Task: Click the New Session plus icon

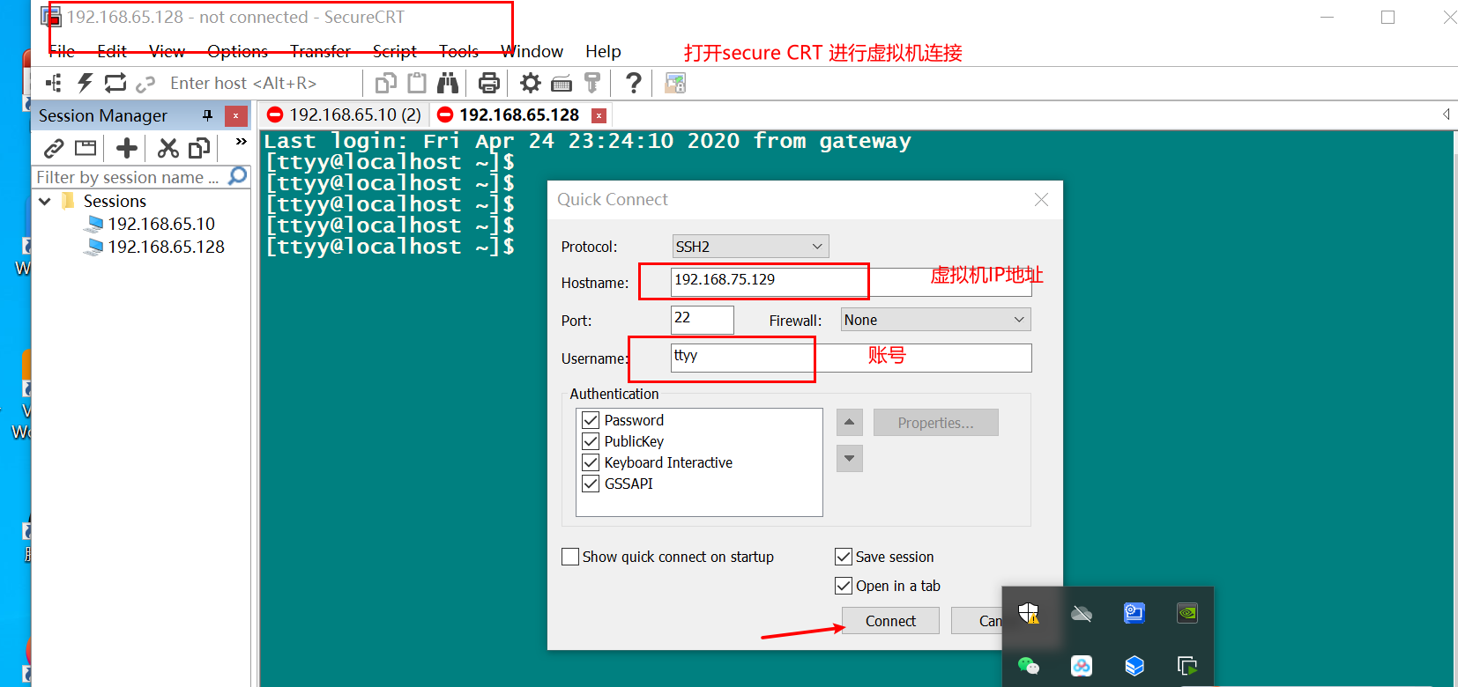Action: (x=126, y=148)
